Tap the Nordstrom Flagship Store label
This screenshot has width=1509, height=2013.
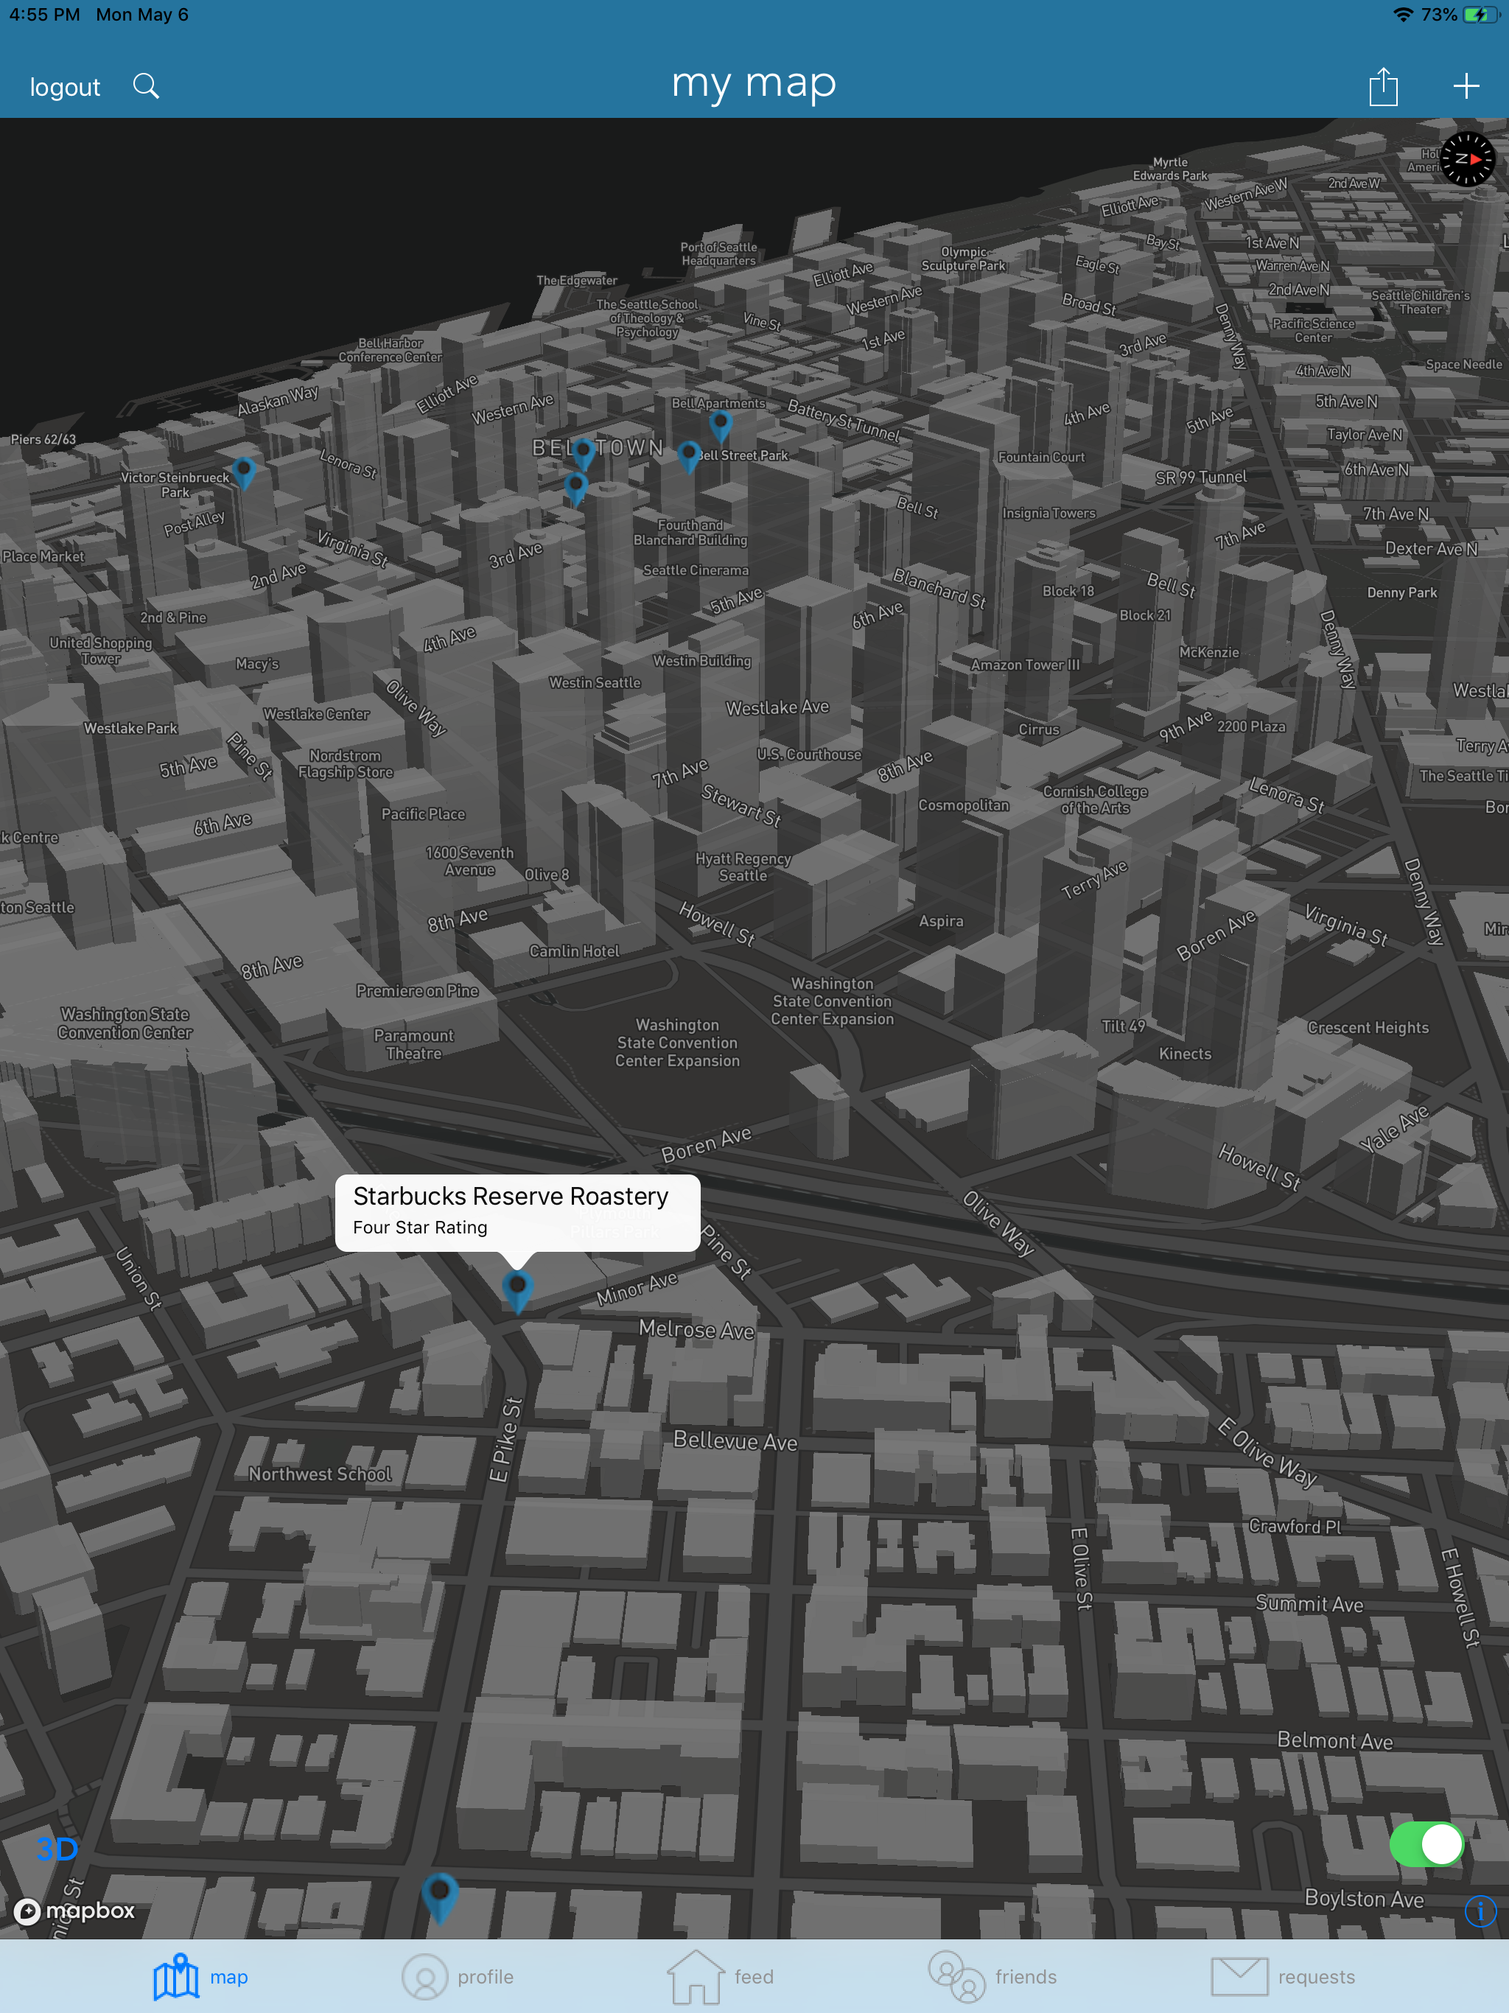(345, 763)
